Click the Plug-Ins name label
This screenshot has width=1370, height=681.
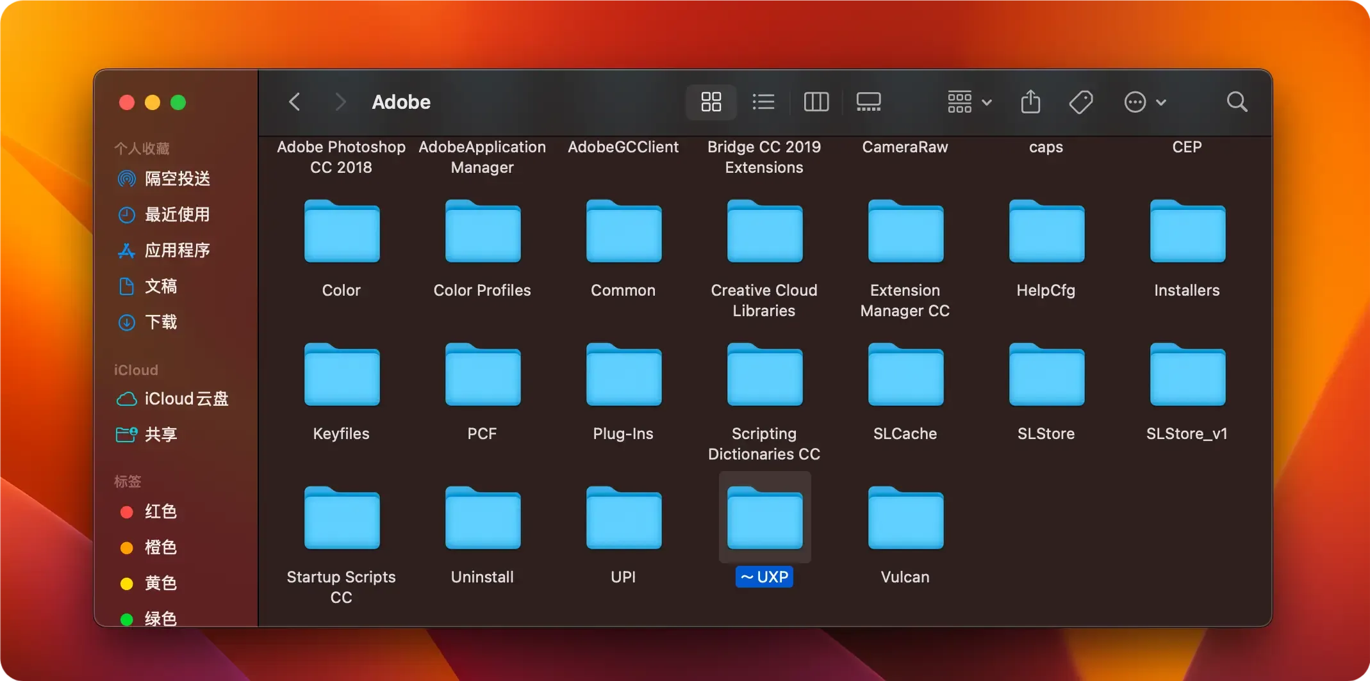623,433
